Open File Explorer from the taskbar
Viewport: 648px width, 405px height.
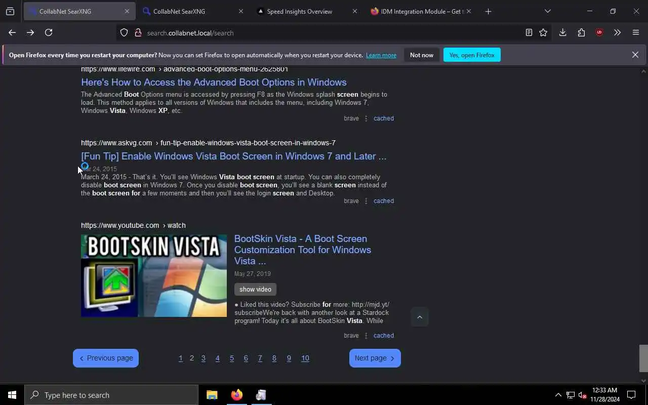tap(212, 395)
